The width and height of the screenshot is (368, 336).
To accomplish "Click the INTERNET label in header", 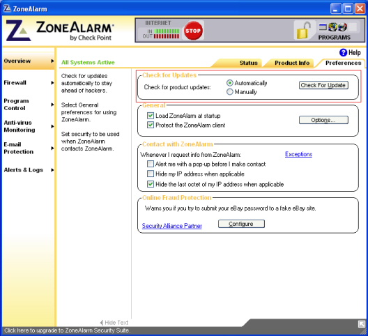I will (x=158, y=23).
